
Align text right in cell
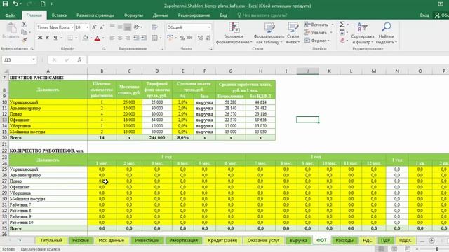pos(128,38)
